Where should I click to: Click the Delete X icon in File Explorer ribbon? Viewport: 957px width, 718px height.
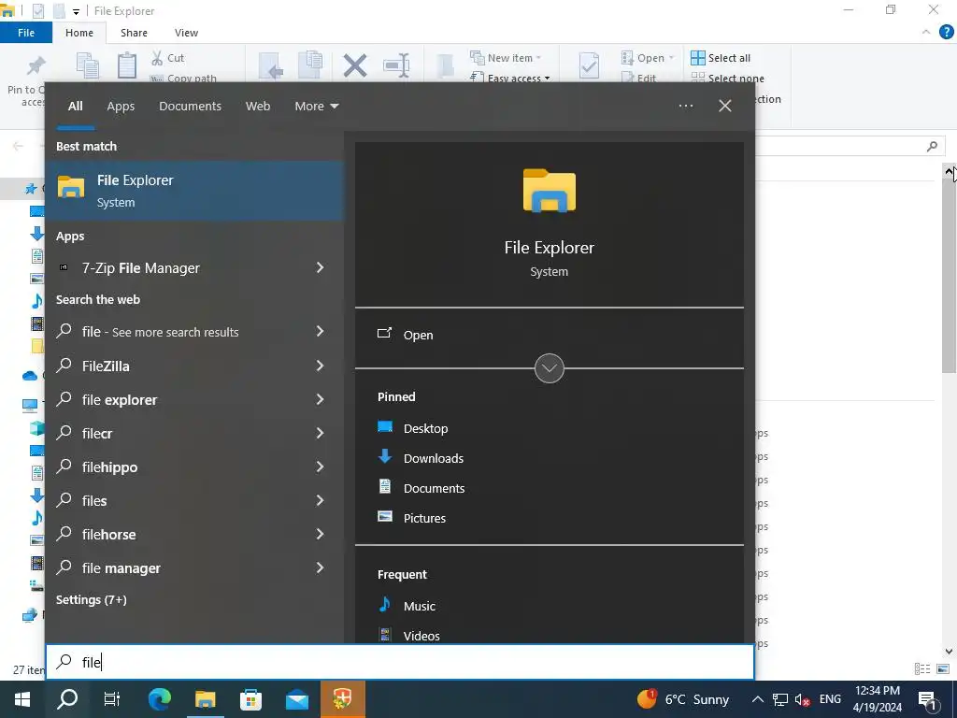[354, 65]
